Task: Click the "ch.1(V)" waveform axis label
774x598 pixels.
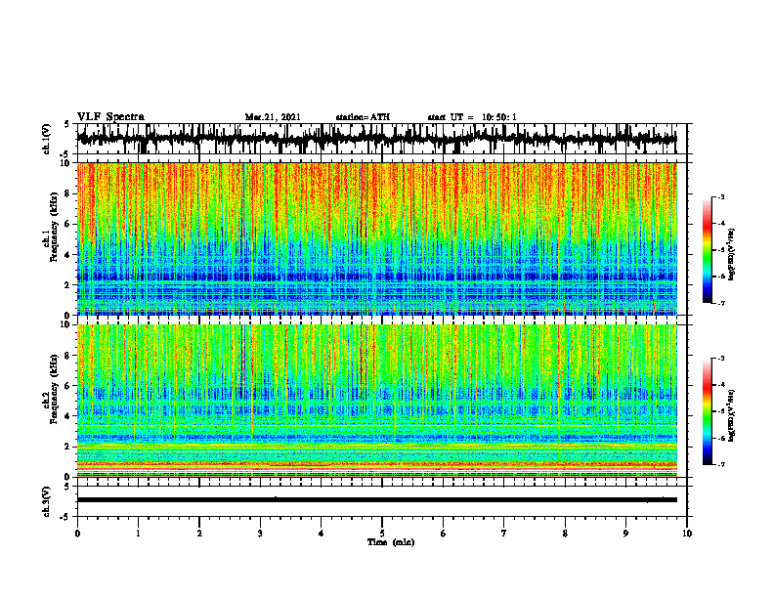Action: 47,139
